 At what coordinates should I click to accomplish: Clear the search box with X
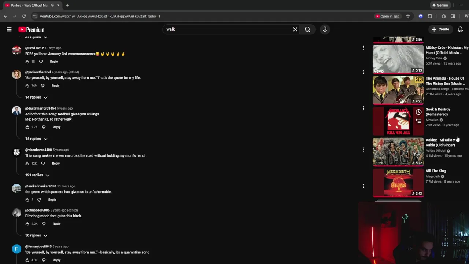[295, 29]
